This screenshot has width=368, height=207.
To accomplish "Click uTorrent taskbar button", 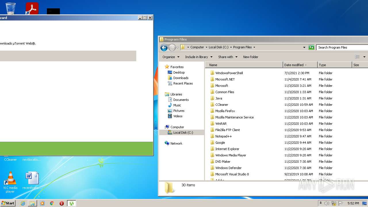I will (x=72, y=203).
